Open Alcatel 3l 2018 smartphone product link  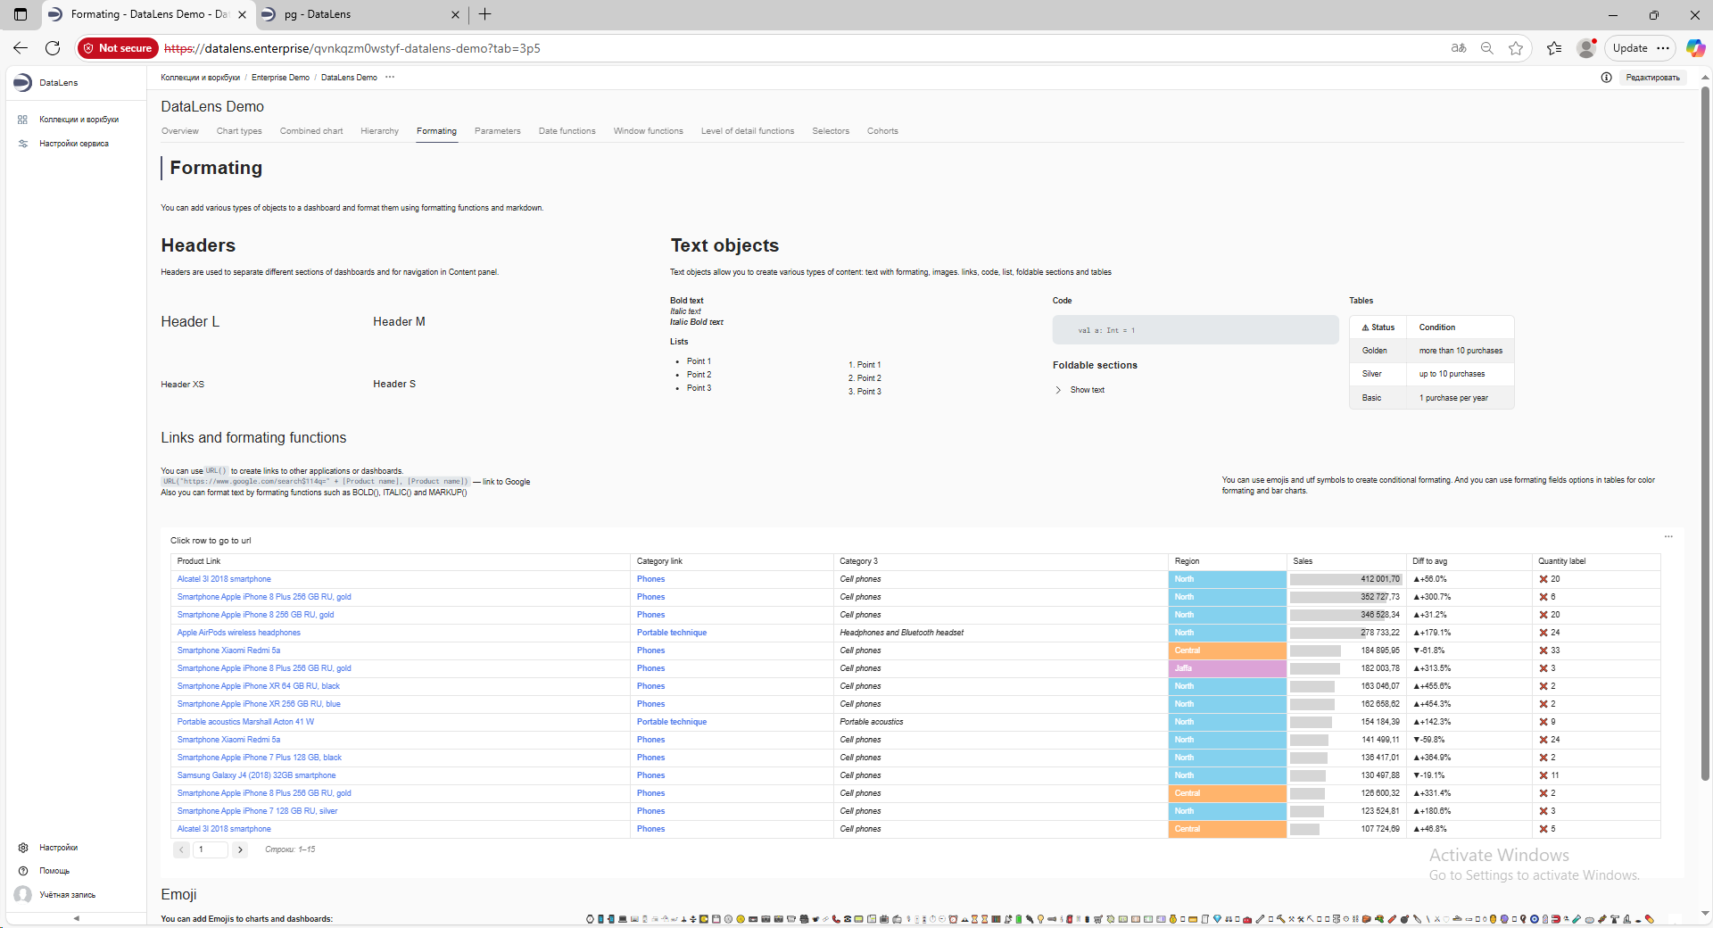click(x=224, y=579)
